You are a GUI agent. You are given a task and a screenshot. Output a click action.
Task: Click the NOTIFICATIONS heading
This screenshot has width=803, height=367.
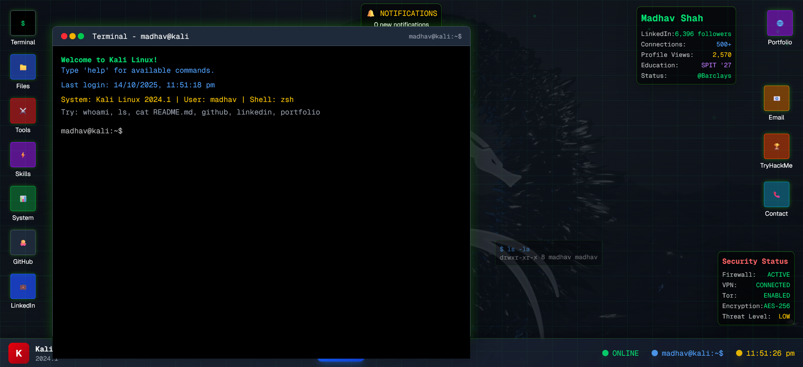click(x=408, y=13)
